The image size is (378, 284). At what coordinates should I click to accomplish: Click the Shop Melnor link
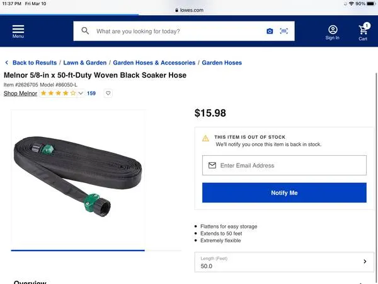pyautogui.click(x=20, y=93)
